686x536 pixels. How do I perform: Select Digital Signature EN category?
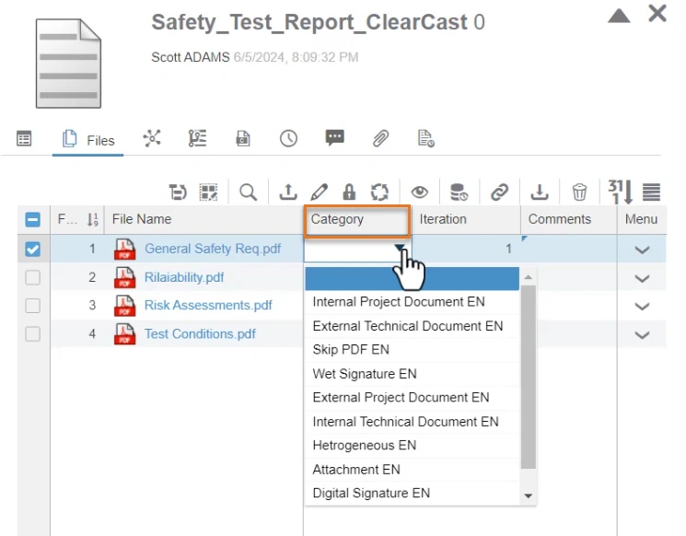[413, 493]
